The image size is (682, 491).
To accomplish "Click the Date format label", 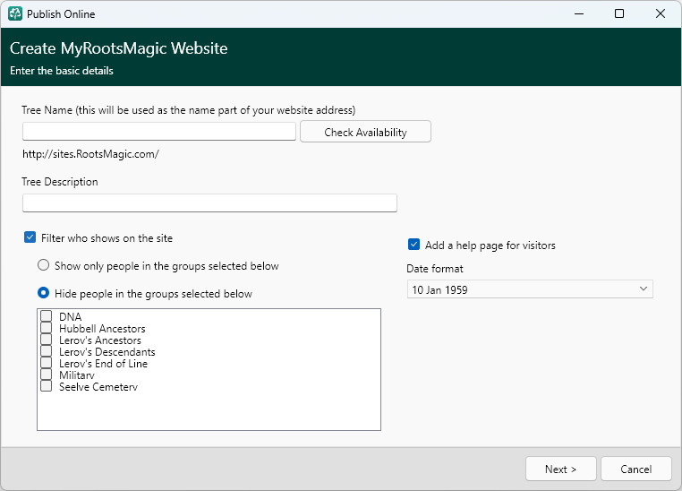I will 435,269.
